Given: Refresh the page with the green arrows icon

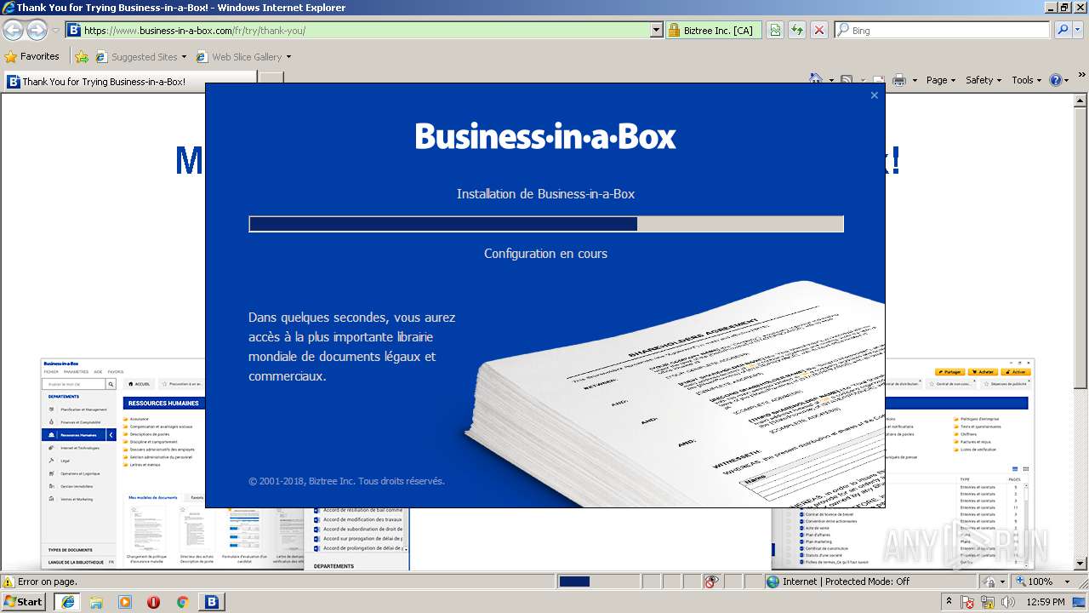Looking at the screenshot, I should click(797, 30).
